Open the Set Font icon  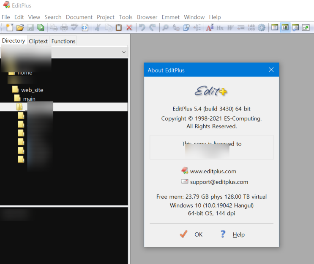coord(210,27)
